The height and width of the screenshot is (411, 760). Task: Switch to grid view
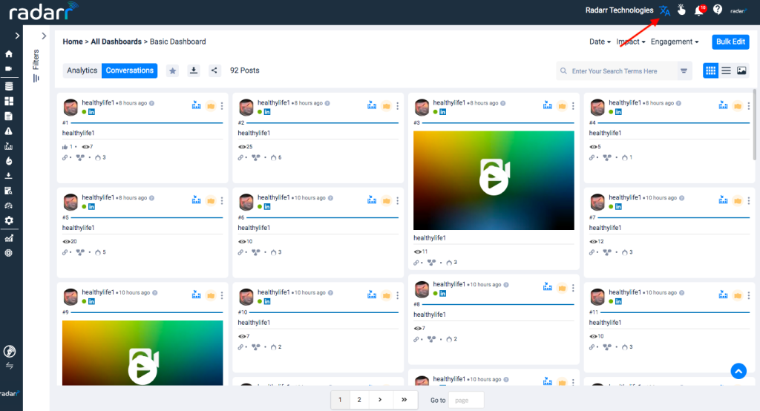coord(710,70)
